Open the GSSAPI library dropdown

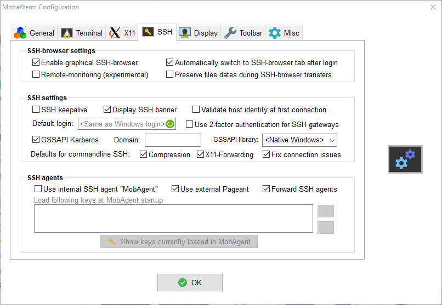coord(299,140)
